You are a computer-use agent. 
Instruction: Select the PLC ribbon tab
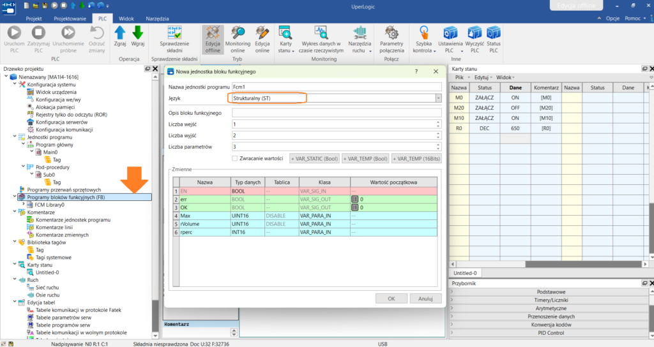(x=103, y=18)
